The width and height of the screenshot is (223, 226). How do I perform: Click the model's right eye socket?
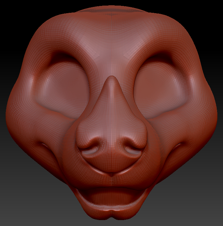(x=160, y=88)
